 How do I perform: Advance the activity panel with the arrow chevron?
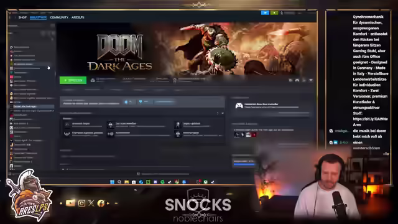tap(218, 113)
